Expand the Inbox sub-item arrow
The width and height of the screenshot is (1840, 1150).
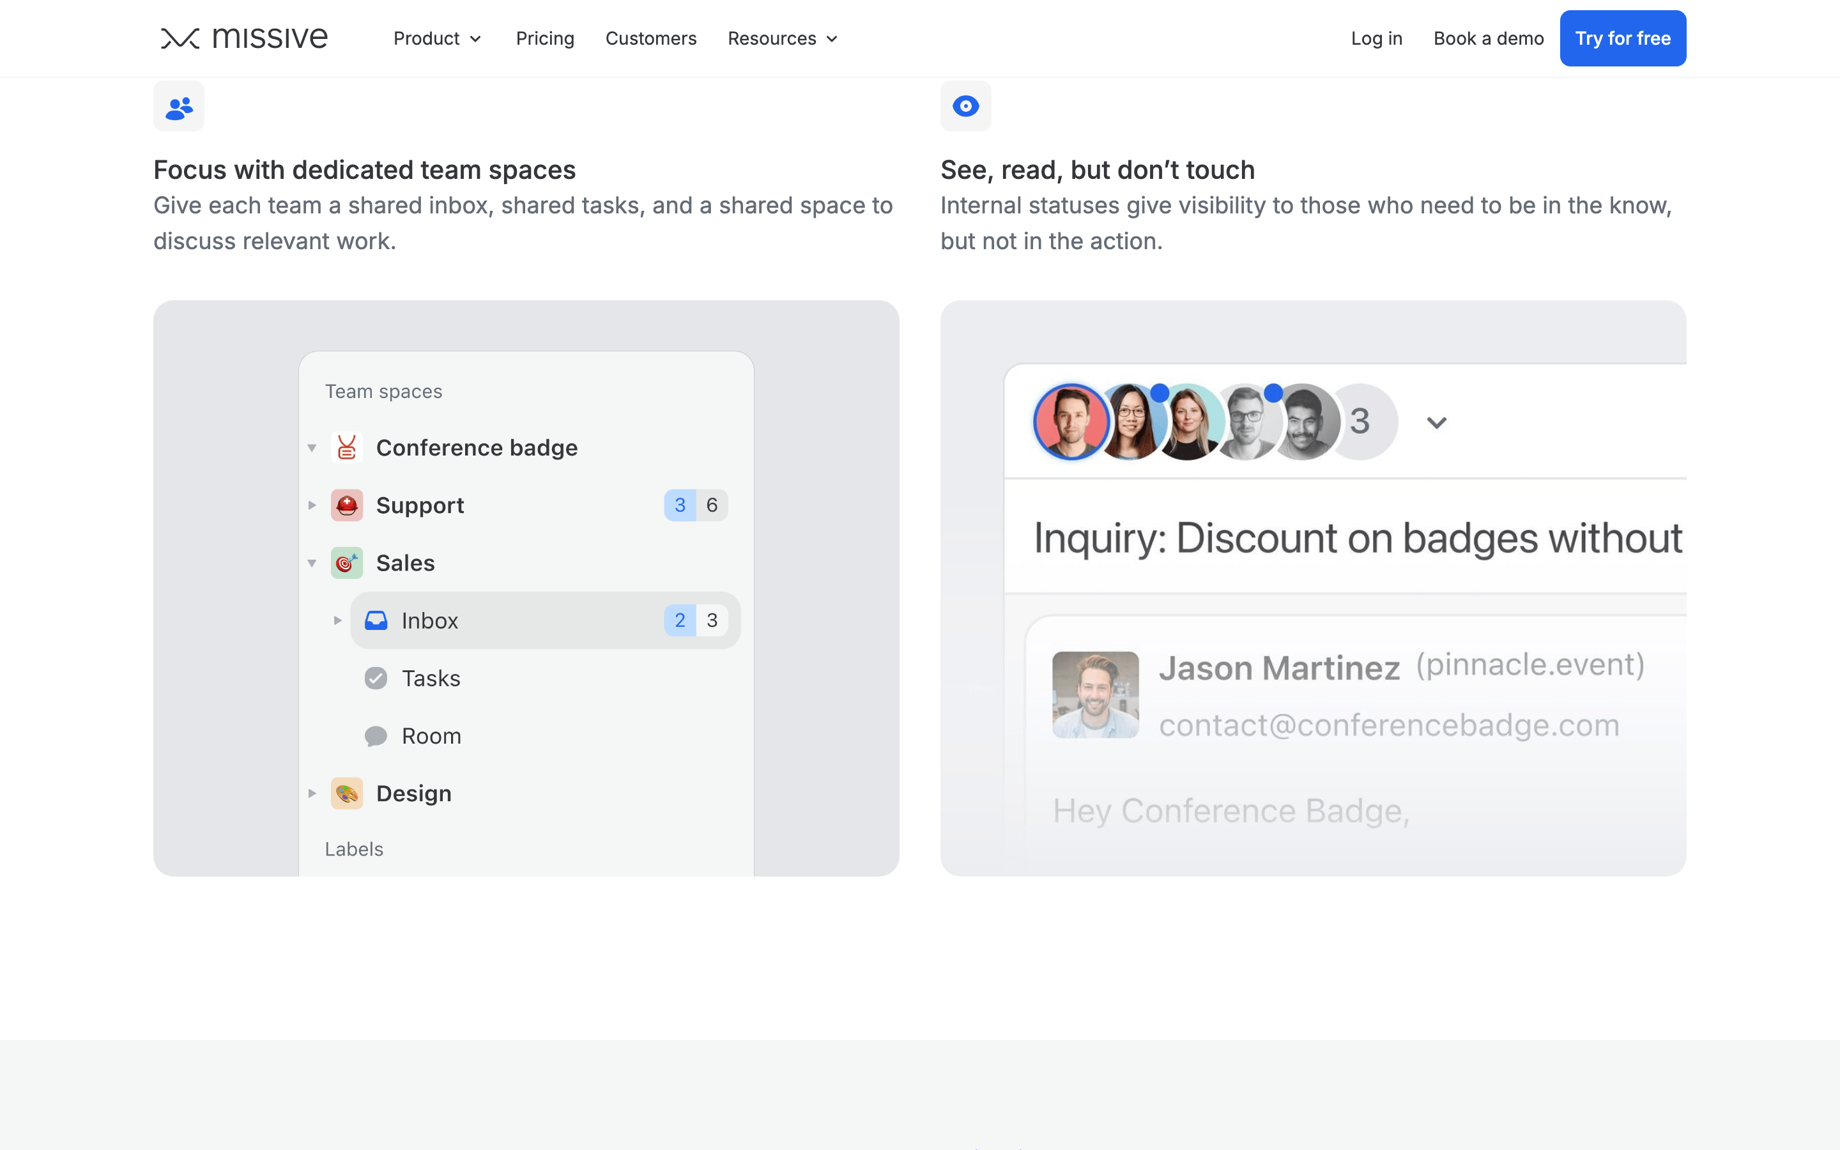point(337,620)
